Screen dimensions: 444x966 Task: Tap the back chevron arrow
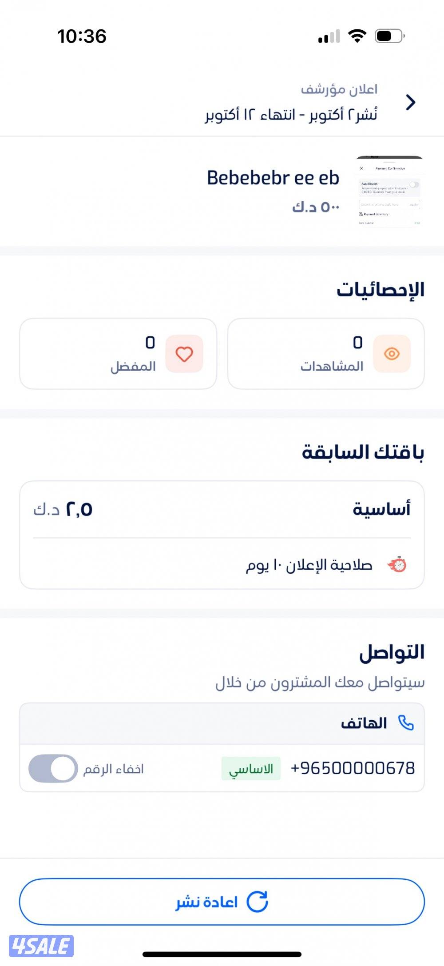pyautogui.click(x=411, y=103)
